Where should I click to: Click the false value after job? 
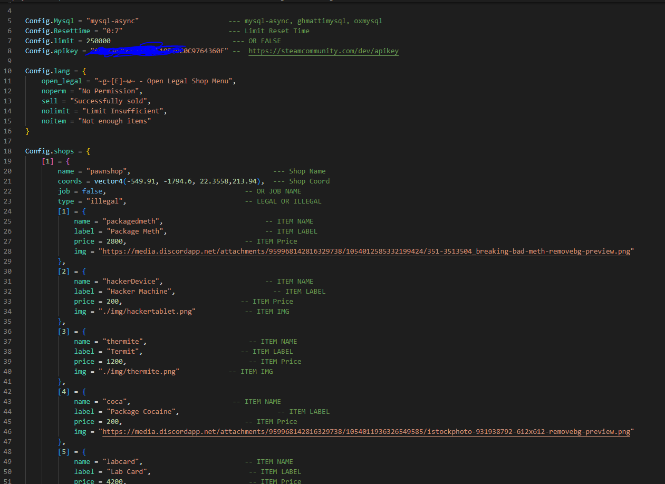(x=92, y=191)
